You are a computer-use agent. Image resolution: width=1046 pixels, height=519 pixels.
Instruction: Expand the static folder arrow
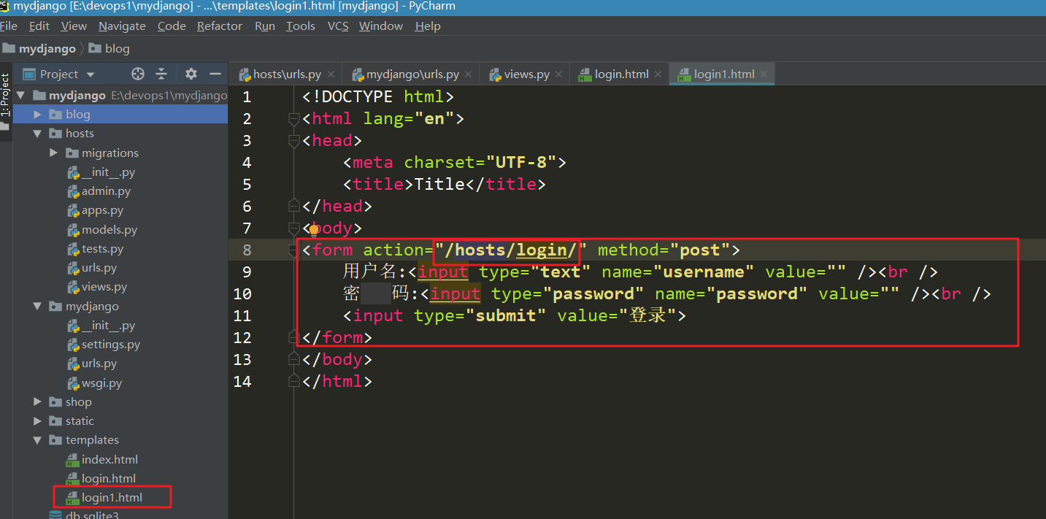coord(38,421)
